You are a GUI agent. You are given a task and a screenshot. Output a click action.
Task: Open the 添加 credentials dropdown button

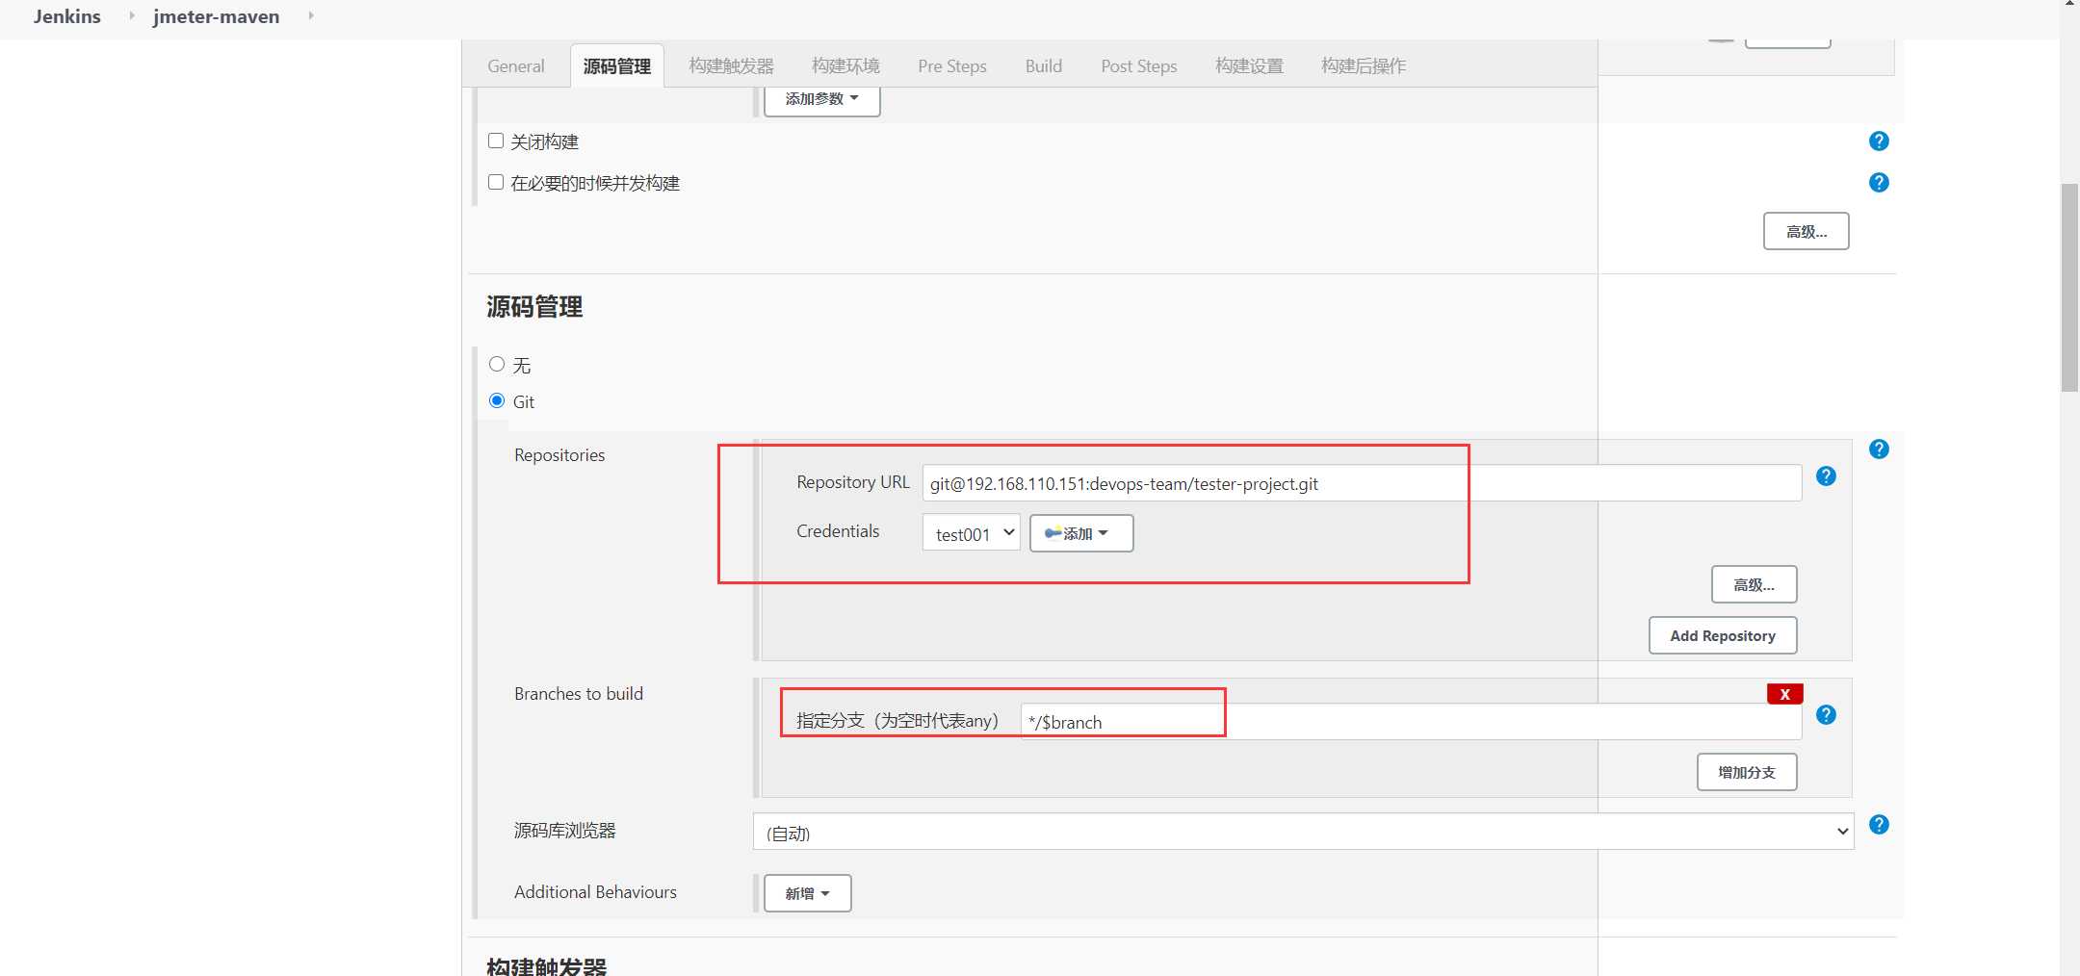click(x=1081, y=533)
